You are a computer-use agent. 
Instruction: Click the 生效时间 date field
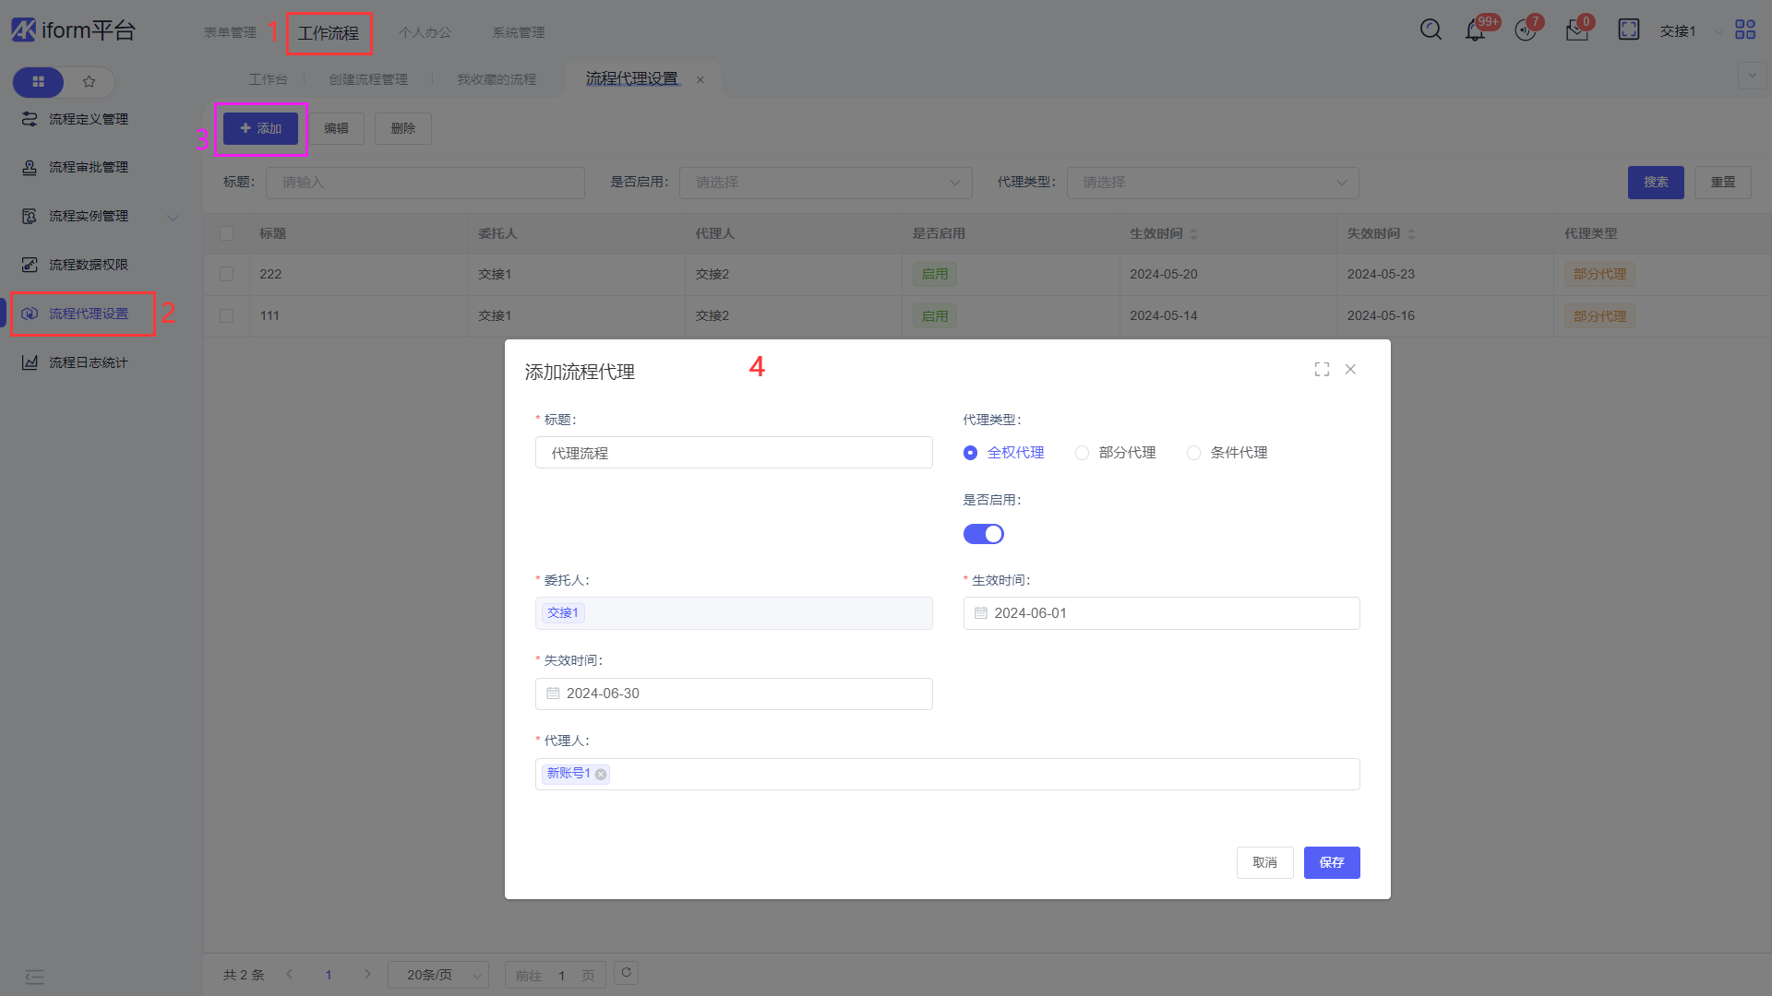[x=1161, y=613]
